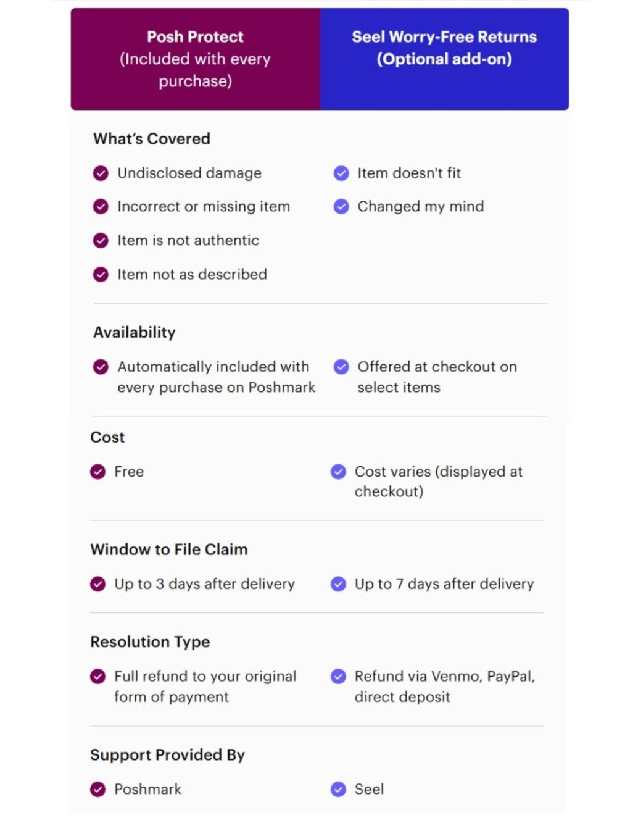The height and width of the screenshot is (823, 617).
Task: Click the checkmark icon beside Undisclosed damage
Action: pyautogui.click(x=101, y=173)
